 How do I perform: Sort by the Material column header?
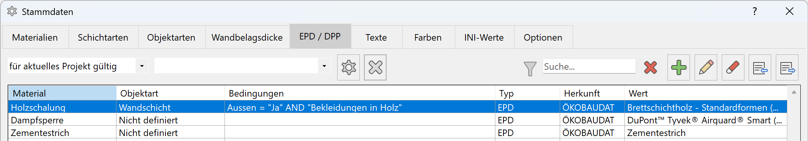click(62, 93)
